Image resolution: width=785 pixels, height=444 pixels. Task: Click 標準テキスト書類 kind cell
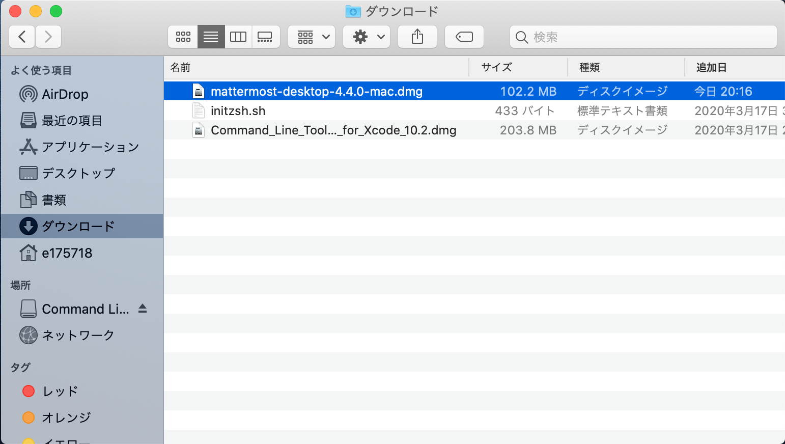pos(623,110)
